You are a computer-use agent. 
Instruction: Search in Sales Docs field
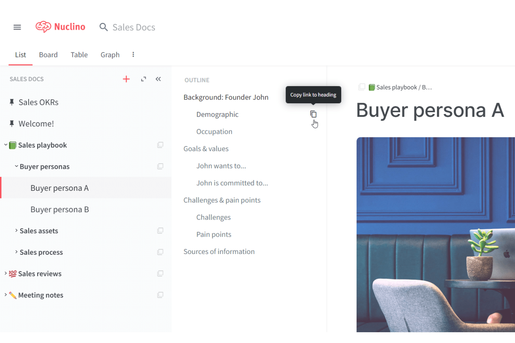[x=134, y=27]
